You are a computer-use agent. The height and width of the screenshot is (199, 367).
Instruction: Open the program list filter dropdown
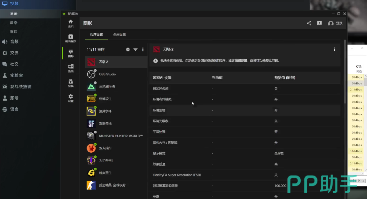(x=135, y=50)
